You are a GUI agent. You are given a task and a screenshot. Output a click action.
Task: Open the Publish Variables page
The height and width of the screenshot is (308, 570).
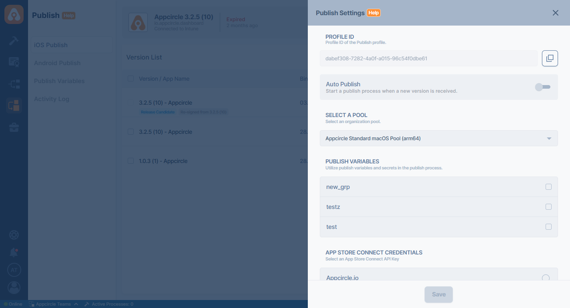(59, 81)
